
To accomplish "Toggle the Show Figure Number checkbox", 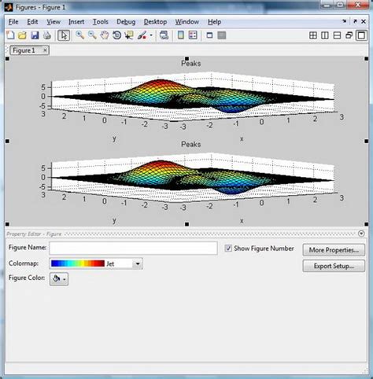I will click(228, 248).
